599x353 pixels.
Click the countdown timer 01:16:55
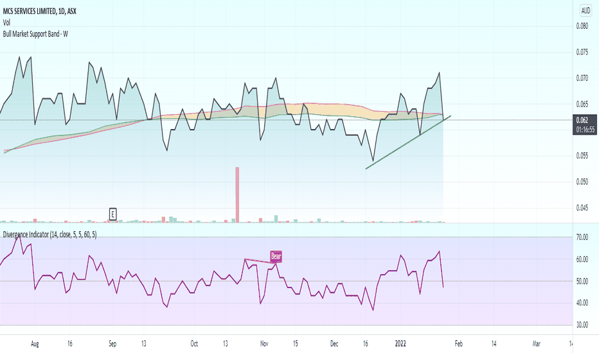click(585, 130)
